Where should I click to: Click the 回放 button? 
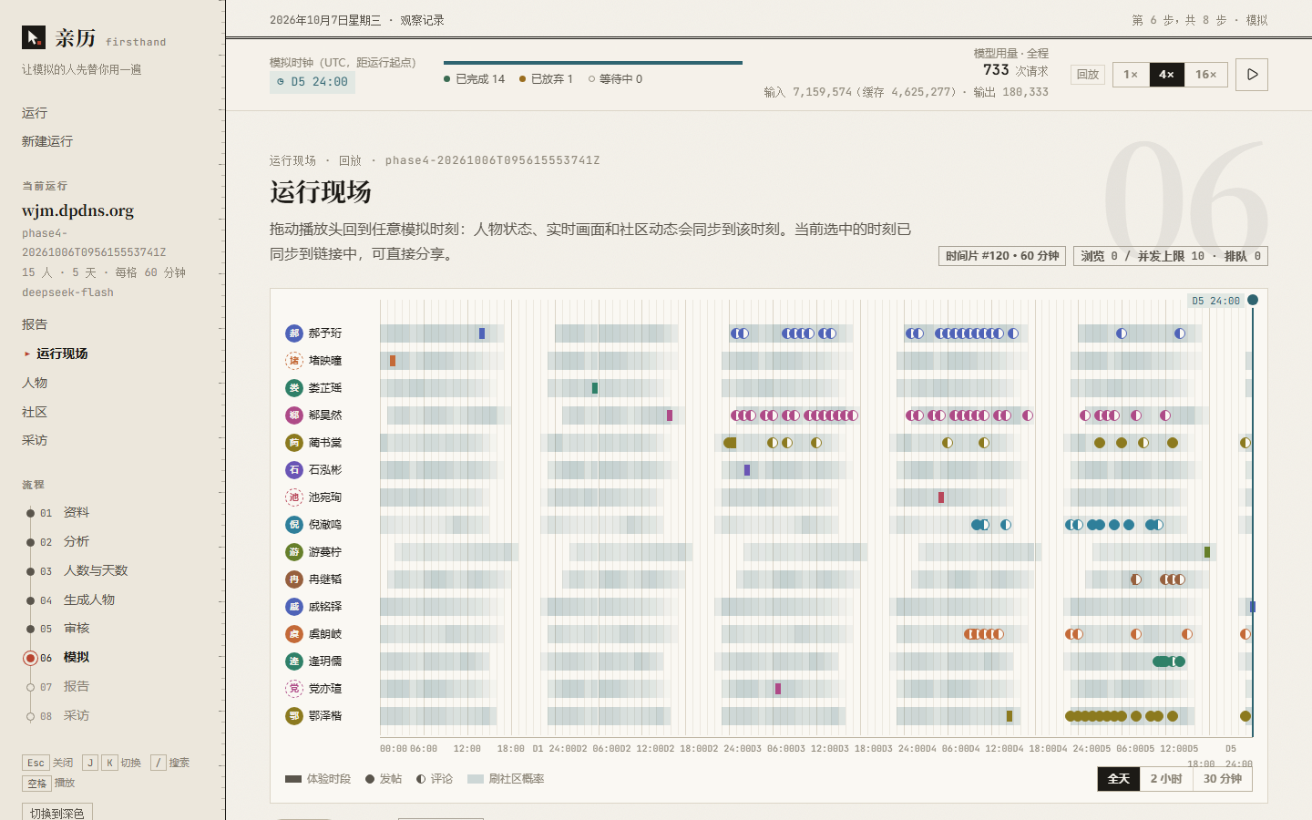pyautogui.click(x=1088, y=75)
